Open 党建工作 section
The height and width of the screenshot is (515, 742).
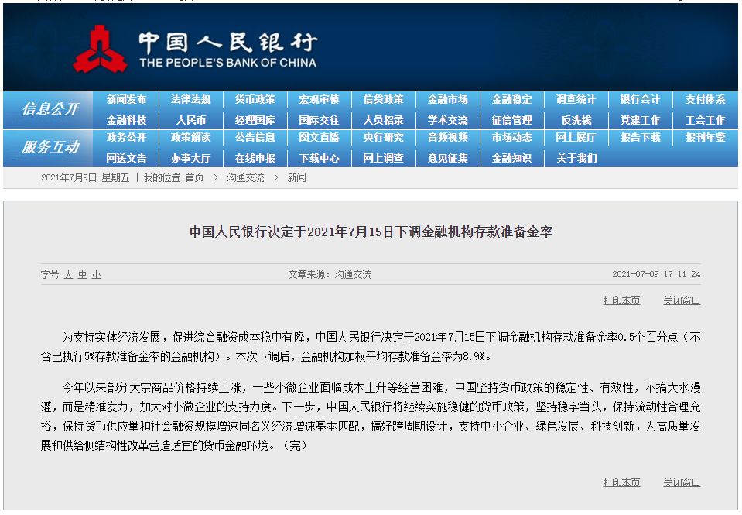click(641, 120)
